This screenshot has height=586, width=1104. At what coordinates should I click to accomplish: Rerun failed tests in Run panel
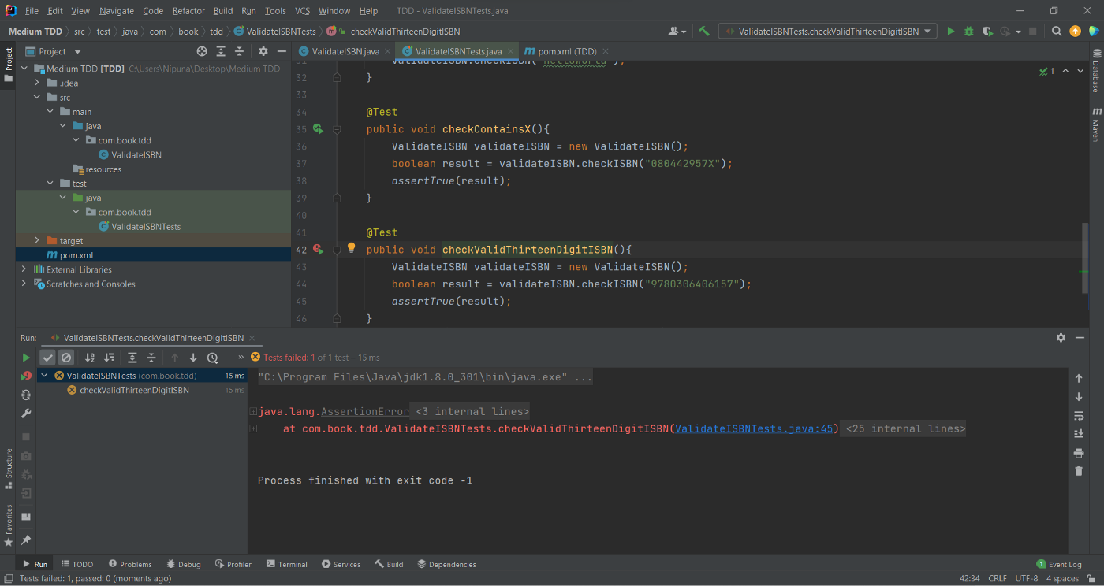tap(26, 376)
